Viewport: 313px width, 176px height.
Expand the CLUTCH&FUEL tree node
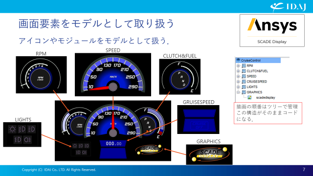click(238, 71)
